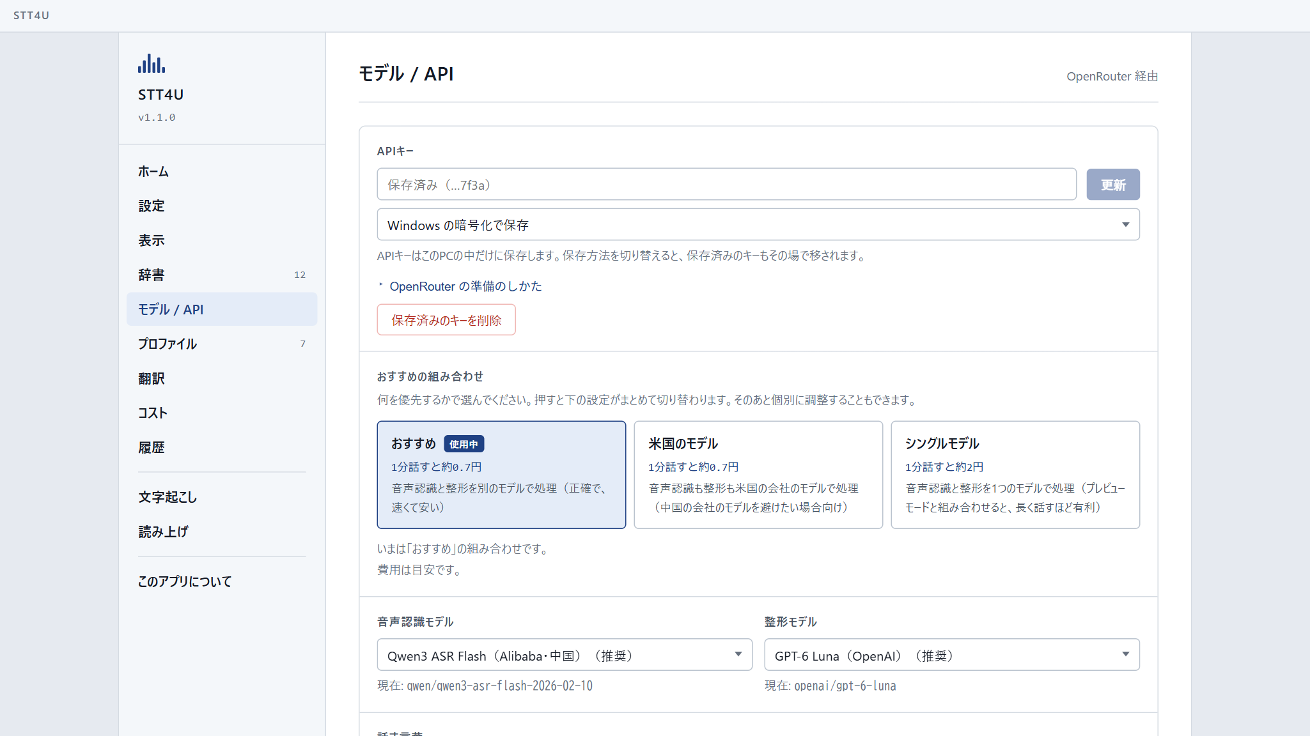Select the モデル / API sidebar item
Viewport: 1310px width, 736px height.
pos(222,309)
